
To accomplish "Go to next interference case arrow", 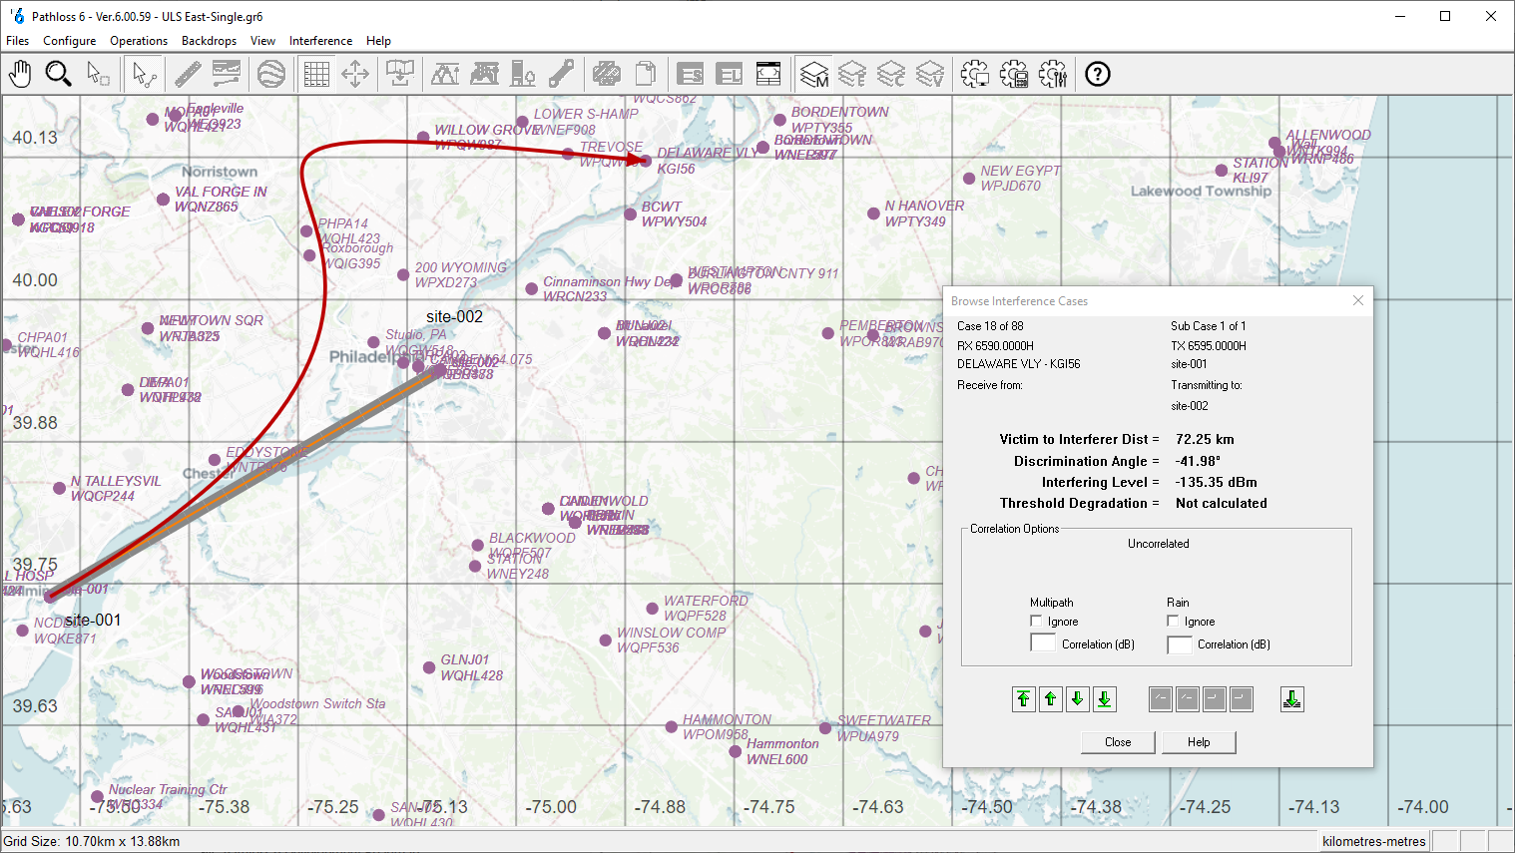I will (x=1077, y=699).
